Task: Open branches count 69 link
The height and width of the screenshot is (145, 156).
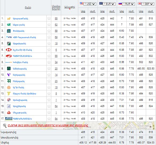Action: (56, 37)
